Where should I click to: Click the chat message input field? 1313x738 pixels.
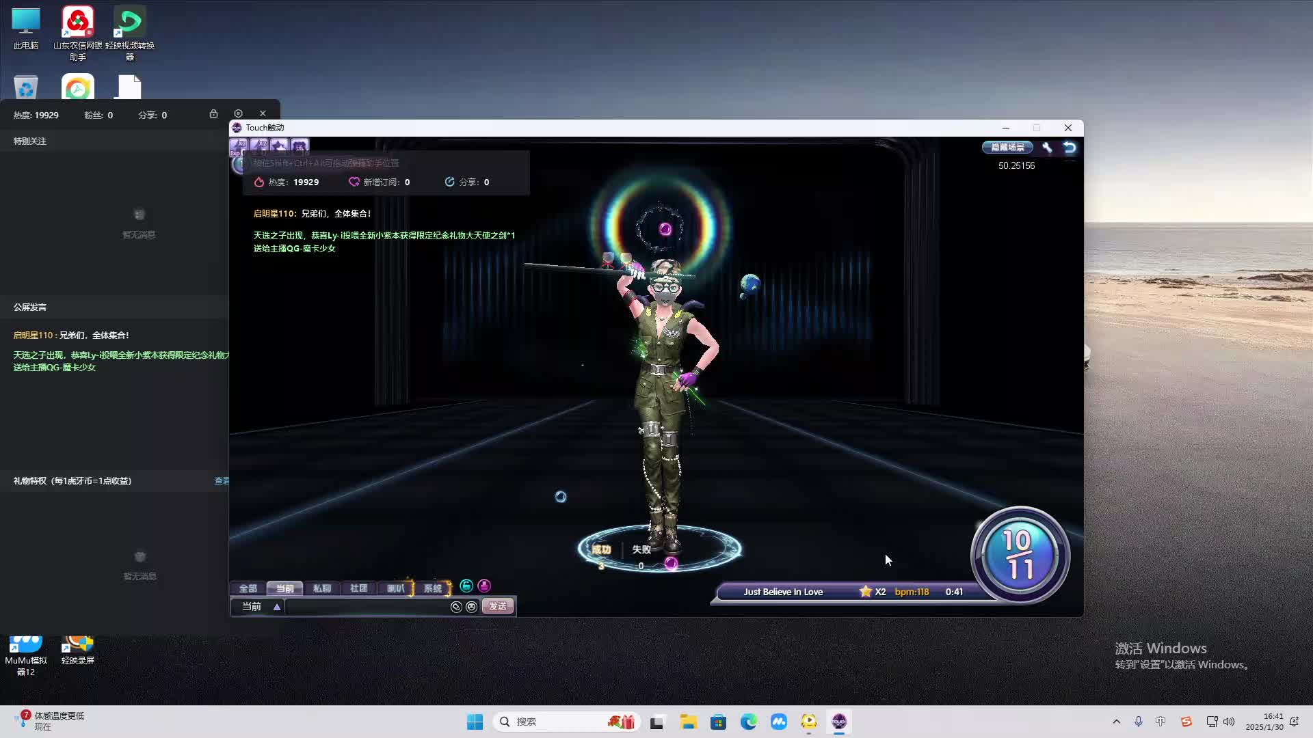pos(366,607)
